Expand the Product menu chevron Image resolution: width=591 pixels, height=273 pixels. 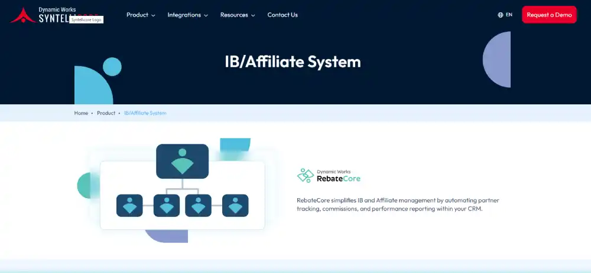coord(153,15)
